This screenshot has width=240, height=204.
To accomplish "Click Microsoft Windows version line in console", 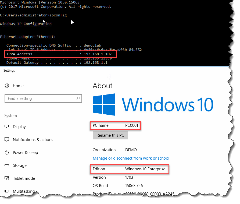I will point(41,2).
